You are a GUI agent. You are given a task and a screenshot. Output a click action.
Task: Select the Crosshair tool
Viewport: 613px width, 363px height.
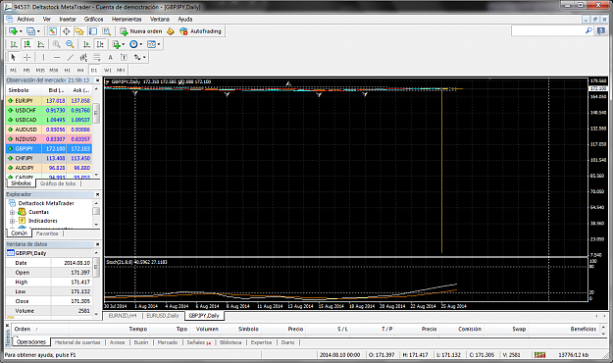point(27,58)
